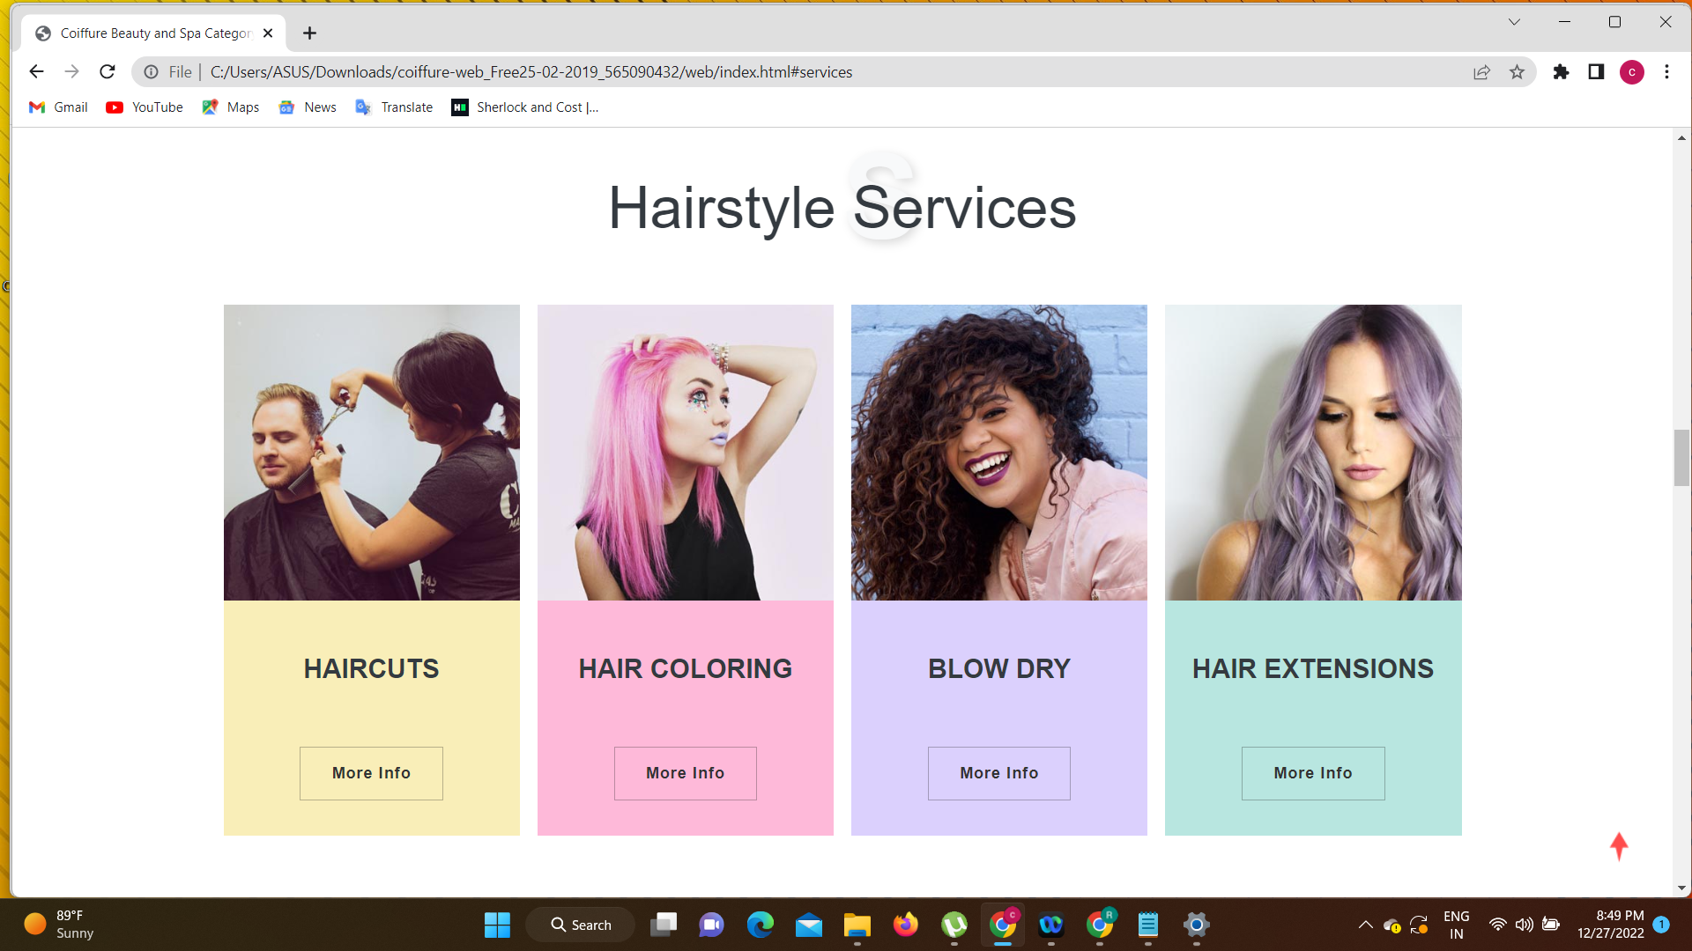Image resolution: width=1692 pixels, height=951 pixels.
Task: Open the Chrome profile avatar
Action: pyautogui.click(x=1632, y=71)
